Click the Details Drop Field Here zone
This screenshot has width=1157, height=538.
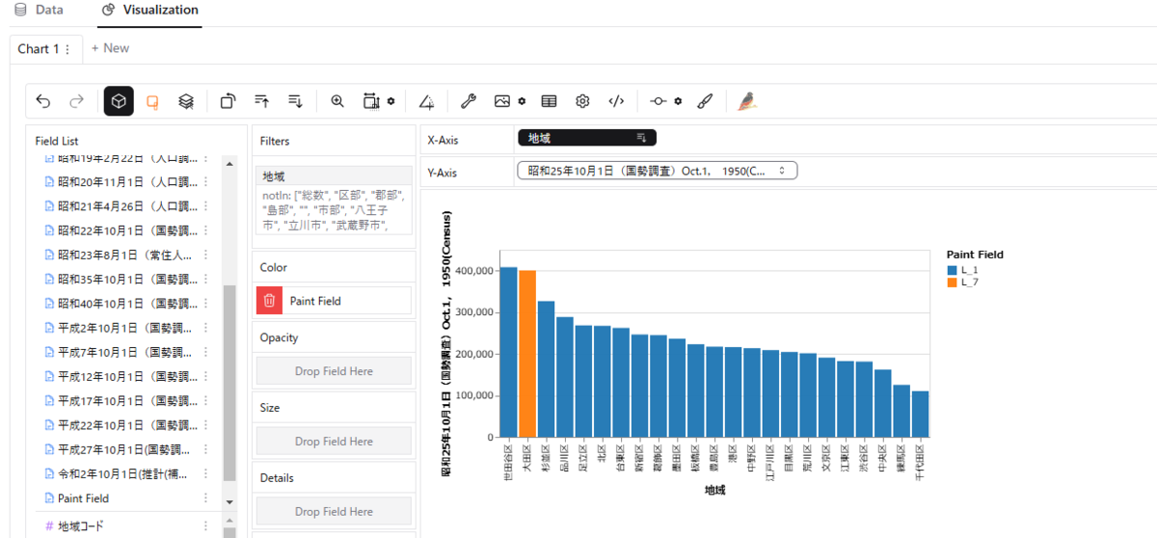(x=334, y=511)
